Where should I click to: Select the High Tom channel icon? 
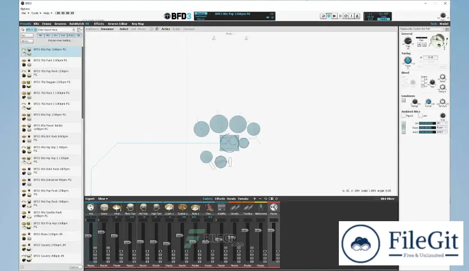click(156, 207)
